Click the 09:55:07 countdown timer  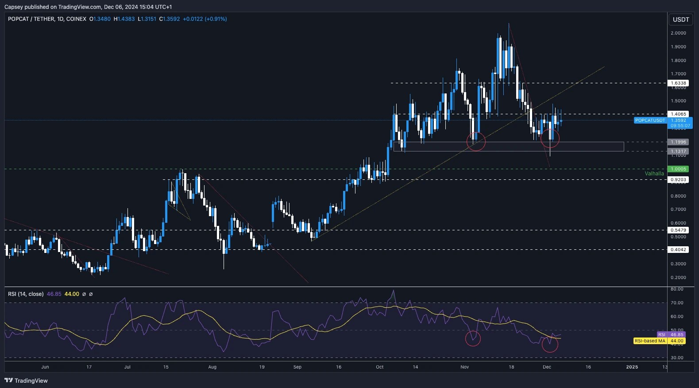point(680,126)
